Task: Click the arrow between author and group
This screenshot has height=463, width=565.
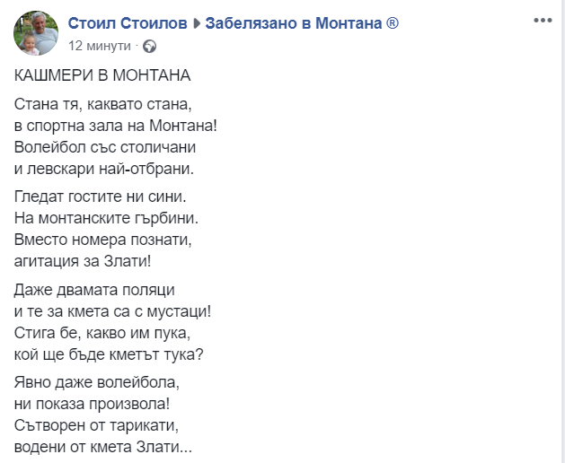Action: pos(197,23)
